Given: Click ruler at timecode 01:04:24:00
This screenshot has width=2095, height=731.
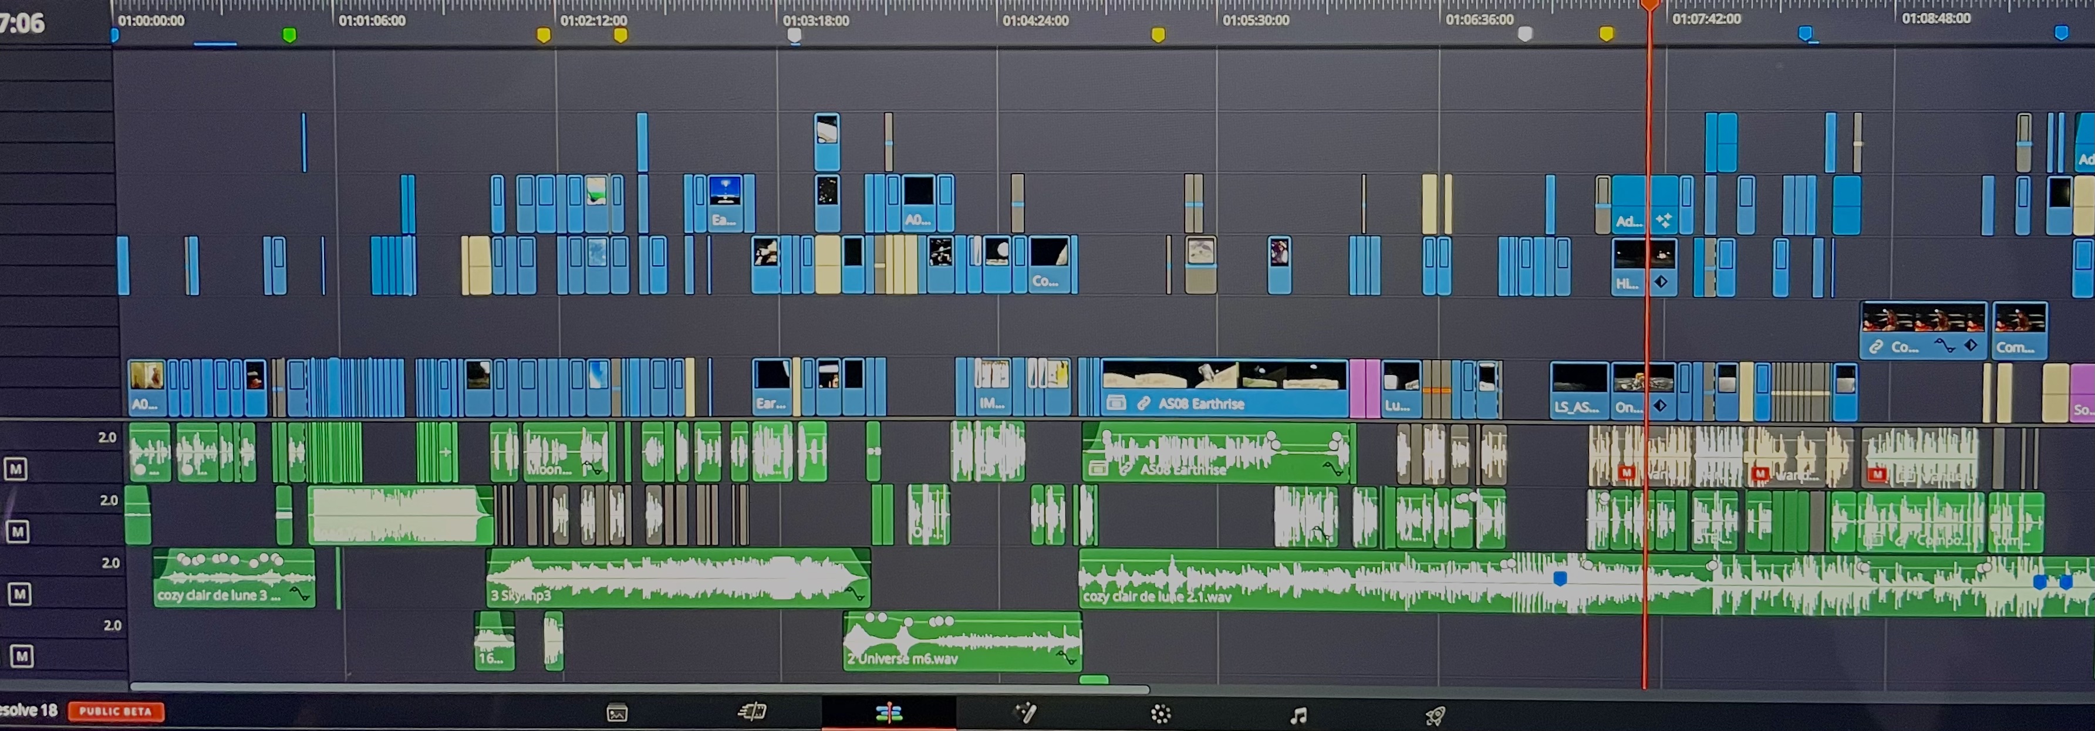Looking at the screenshot, I should pyautogui.click(x=1034, y=21).
